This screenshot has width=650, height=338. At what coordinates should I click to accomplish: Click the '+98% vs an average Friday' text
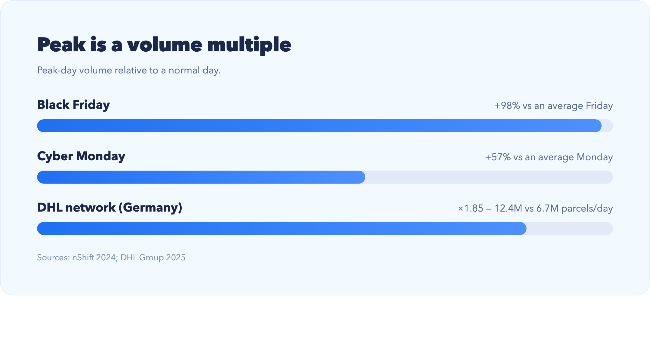click(553, 106)
